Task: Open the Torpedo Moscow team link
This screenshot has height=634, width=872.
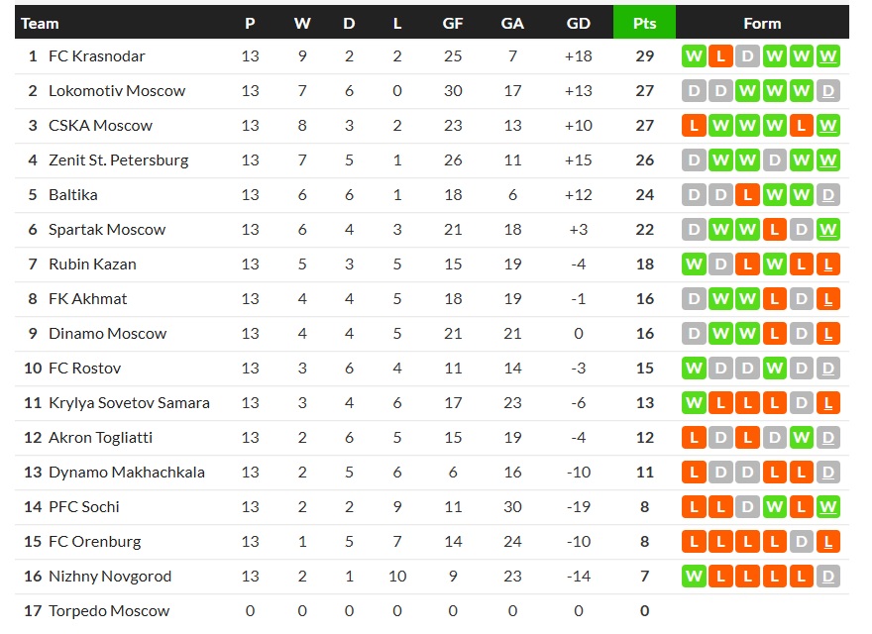Action: coord(109,611)
